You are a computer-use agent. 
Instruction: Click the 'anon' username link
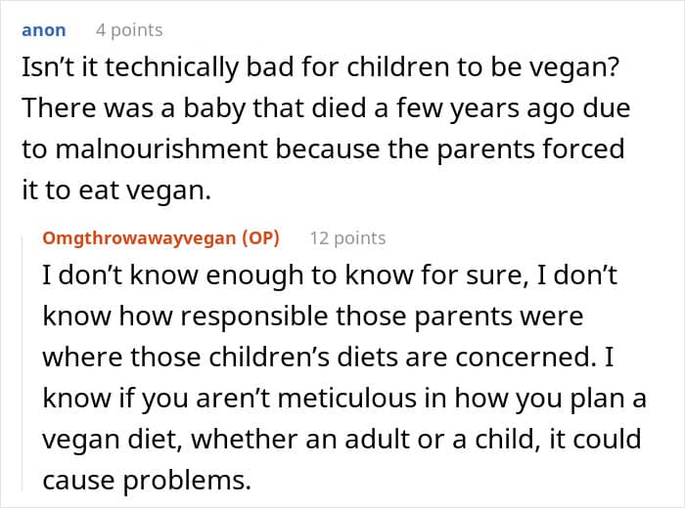coord(43,30)
